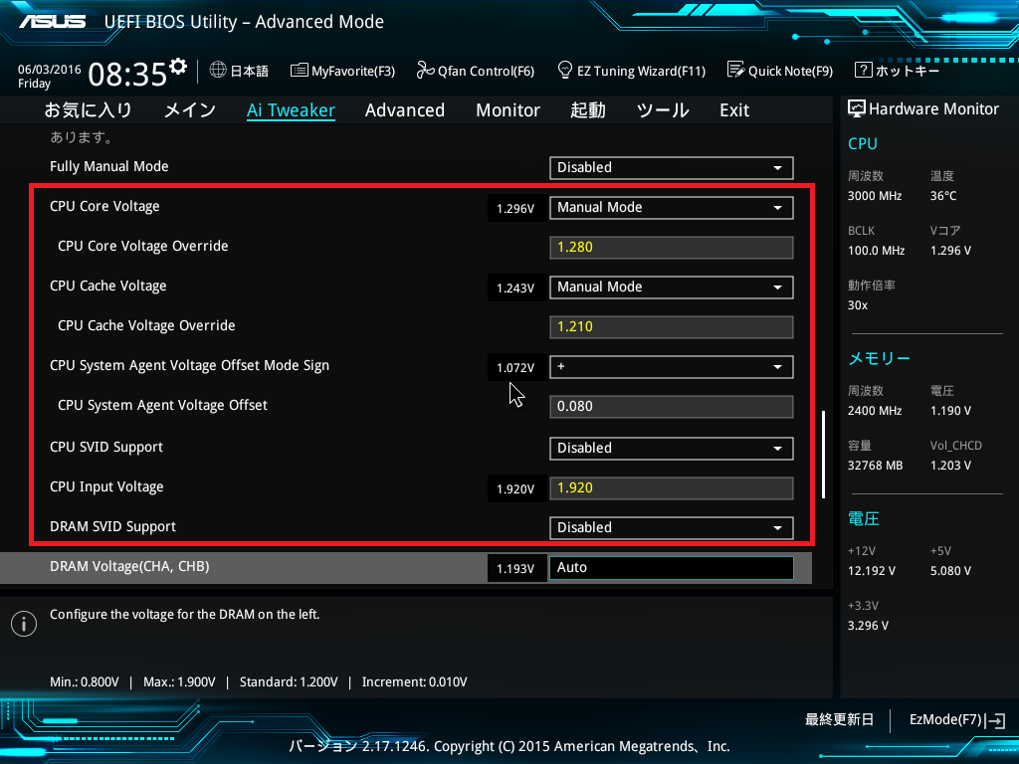
Task: Open the CPU Cache Voltage mode dropdown
Action: coord(672,287)
